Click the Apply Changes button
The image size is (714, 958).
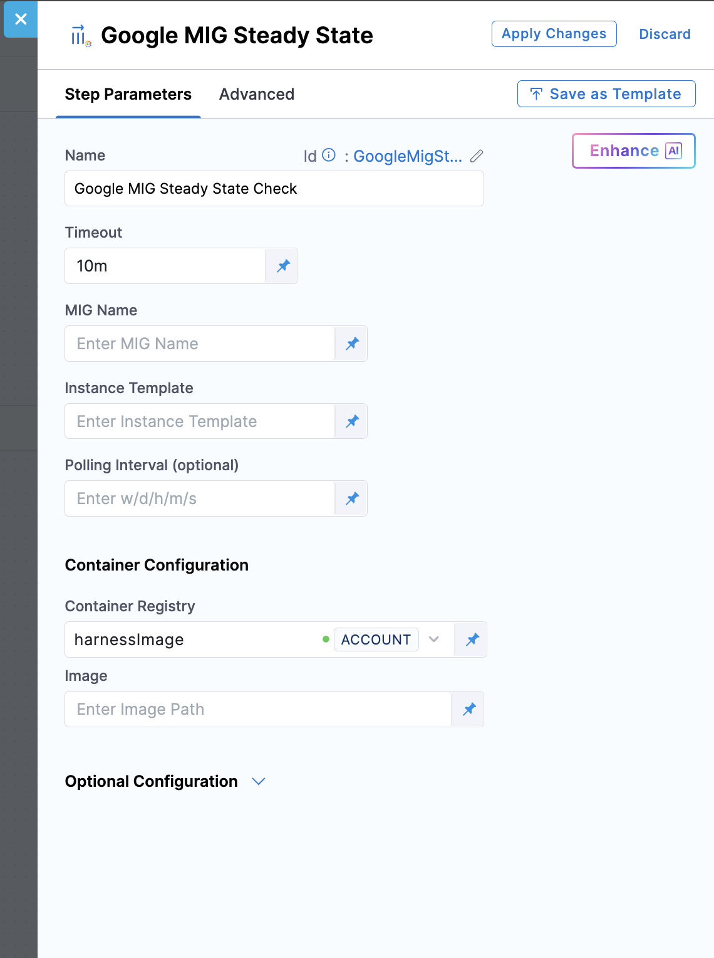click(x=554, y=34)
